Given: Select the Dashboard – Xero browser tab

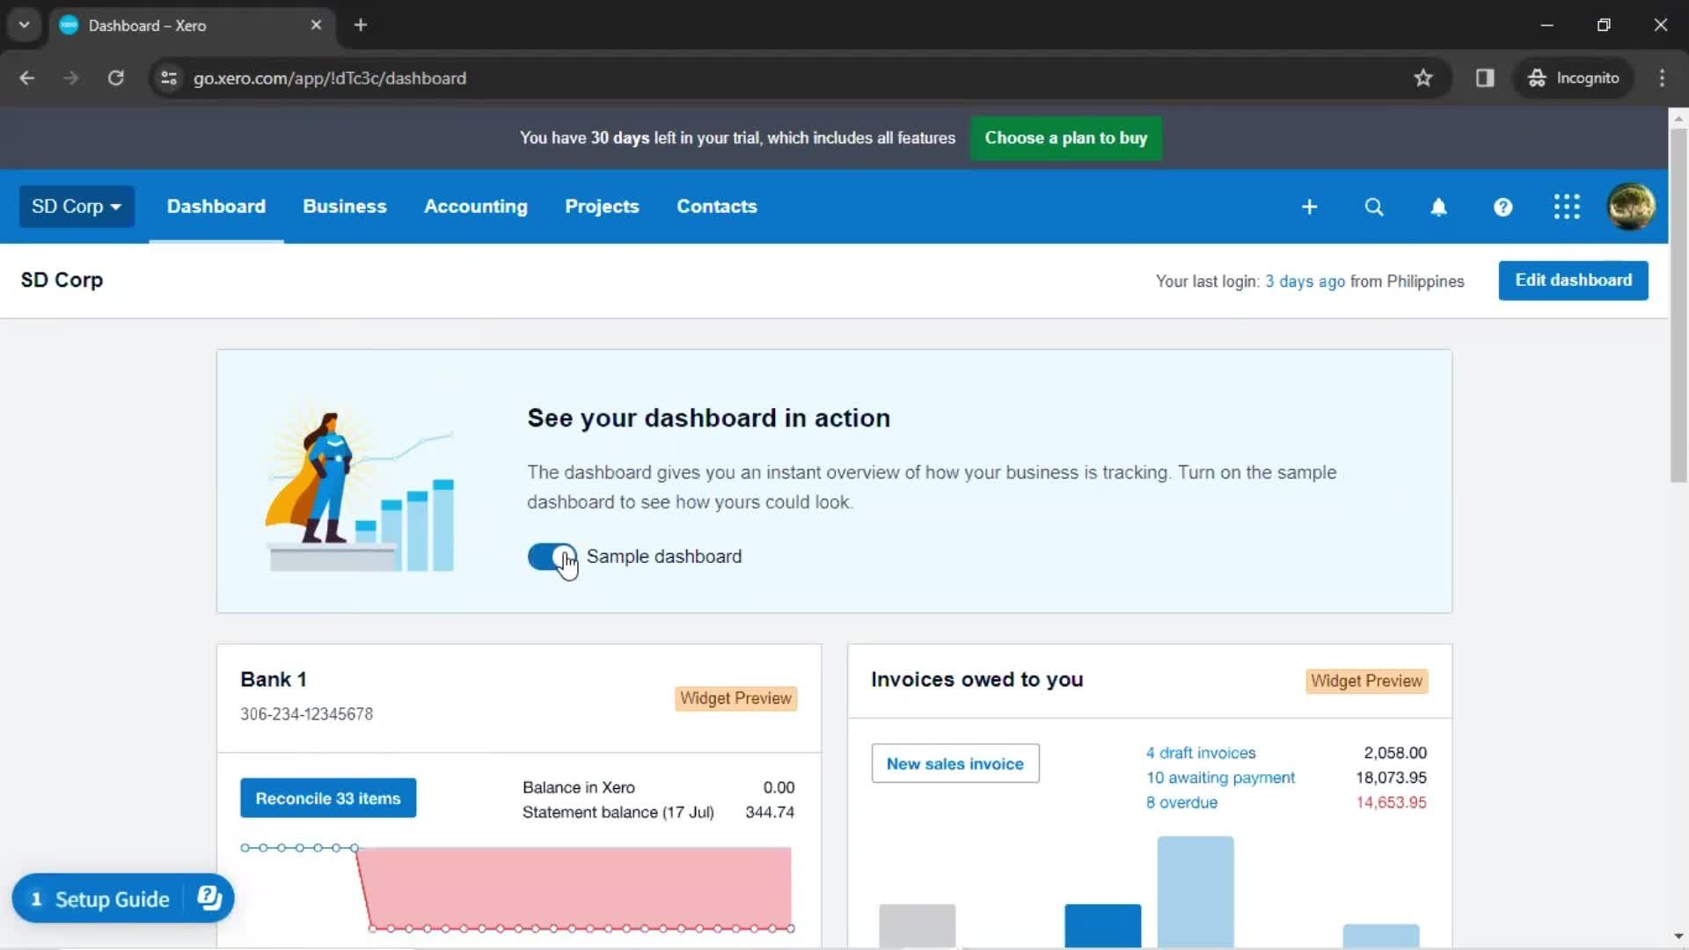Looking at the screenshot, I should (192, 25).
